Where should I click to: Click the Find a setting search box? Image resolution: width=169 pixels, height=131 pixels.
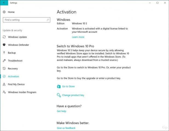pos(27,20)
